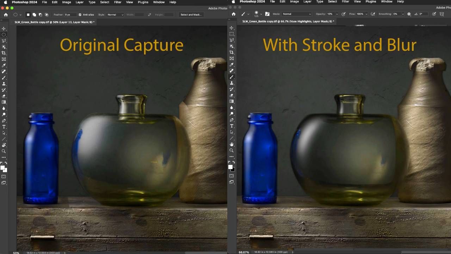The height and width of the screenshot is (254, 451).
Task: Open the Style dropdown set to Normal
Action: [x=115, y=15]
